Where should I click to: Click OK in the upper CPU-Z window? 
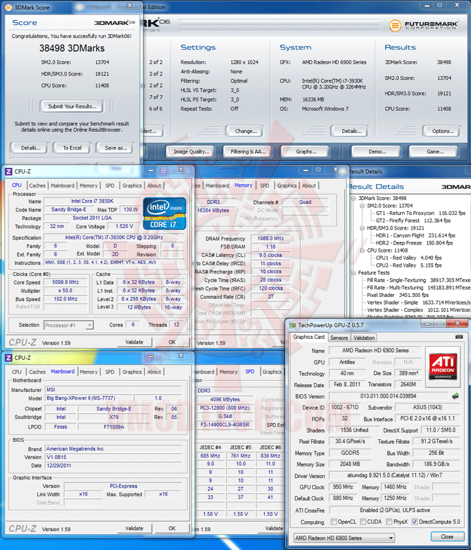coord(172,342)
